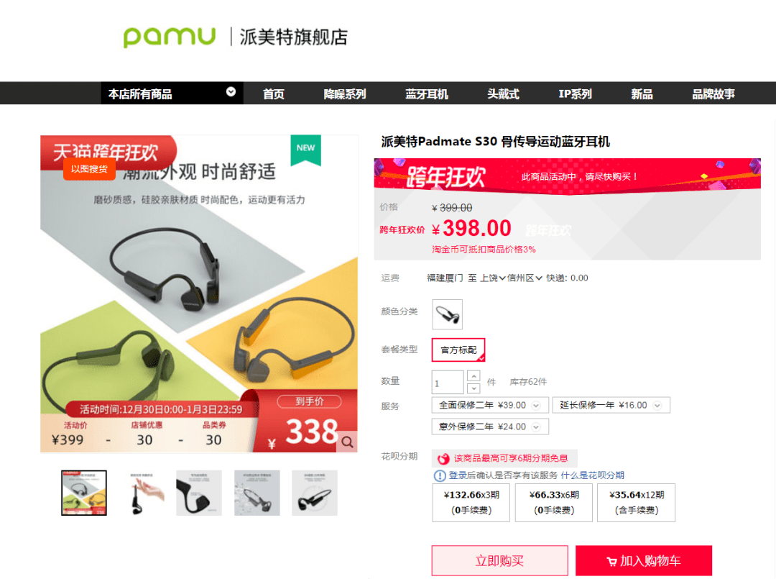Open the 延长保修一年 service dropdown
776x579 pixels.
tap(611, 405)
